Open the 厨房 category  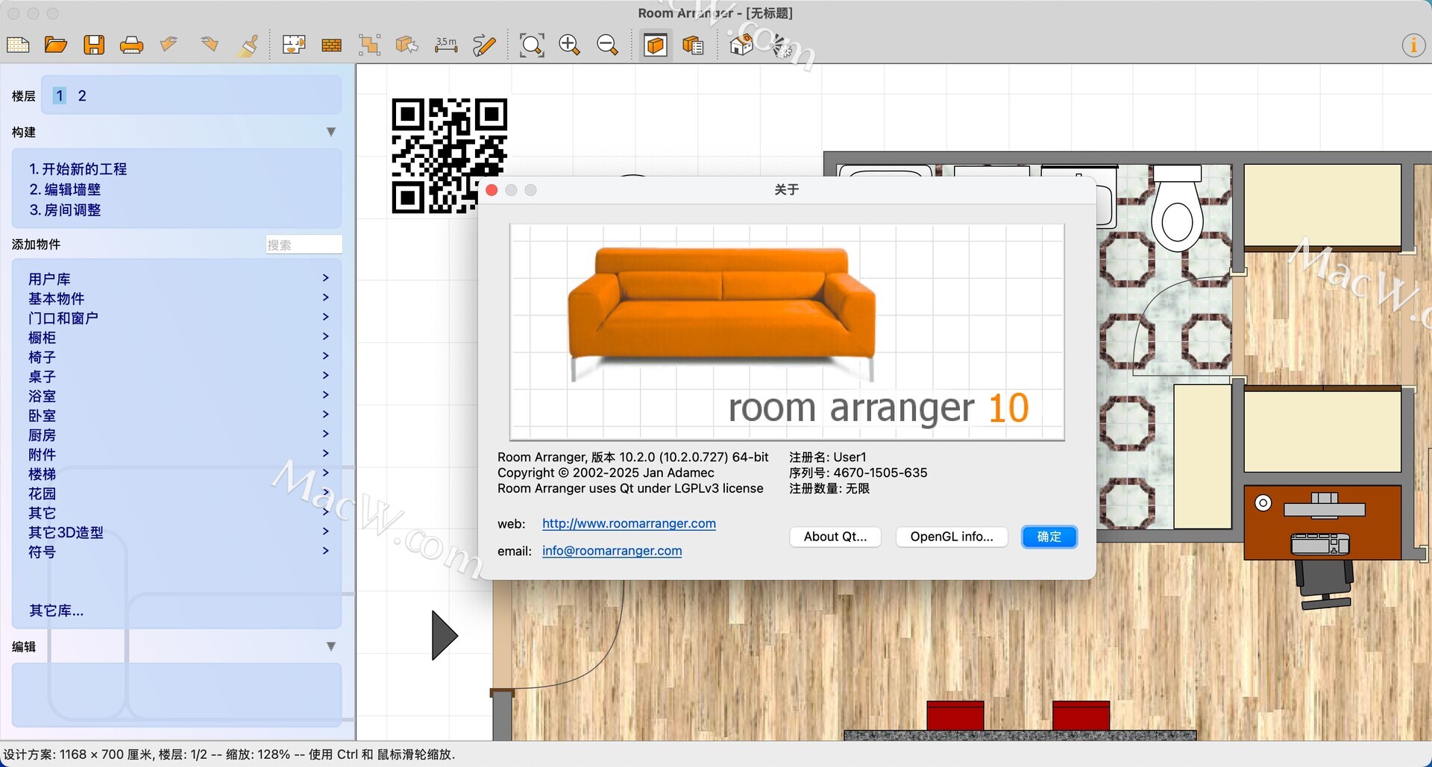coord(178,435)
